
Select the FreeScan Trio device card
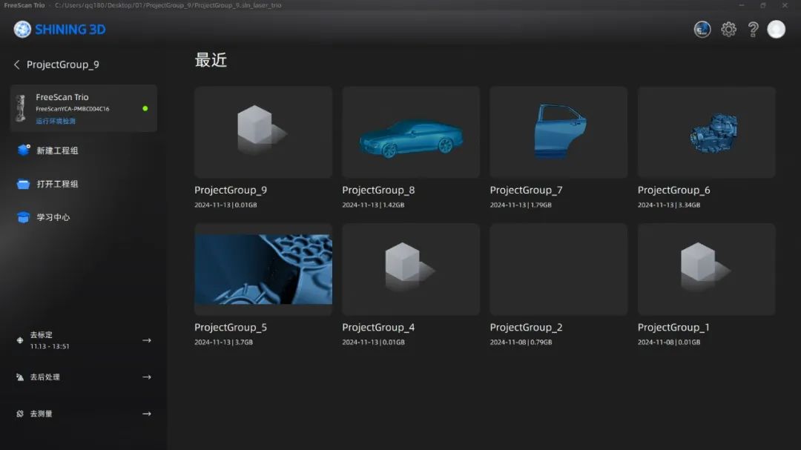click(84, 108)
